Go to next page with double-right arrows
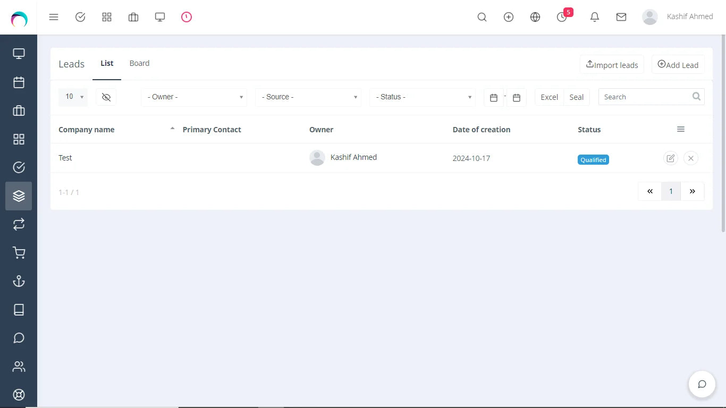Image resolution: width=726 pixels, height=408 pixels. [693, 191]
